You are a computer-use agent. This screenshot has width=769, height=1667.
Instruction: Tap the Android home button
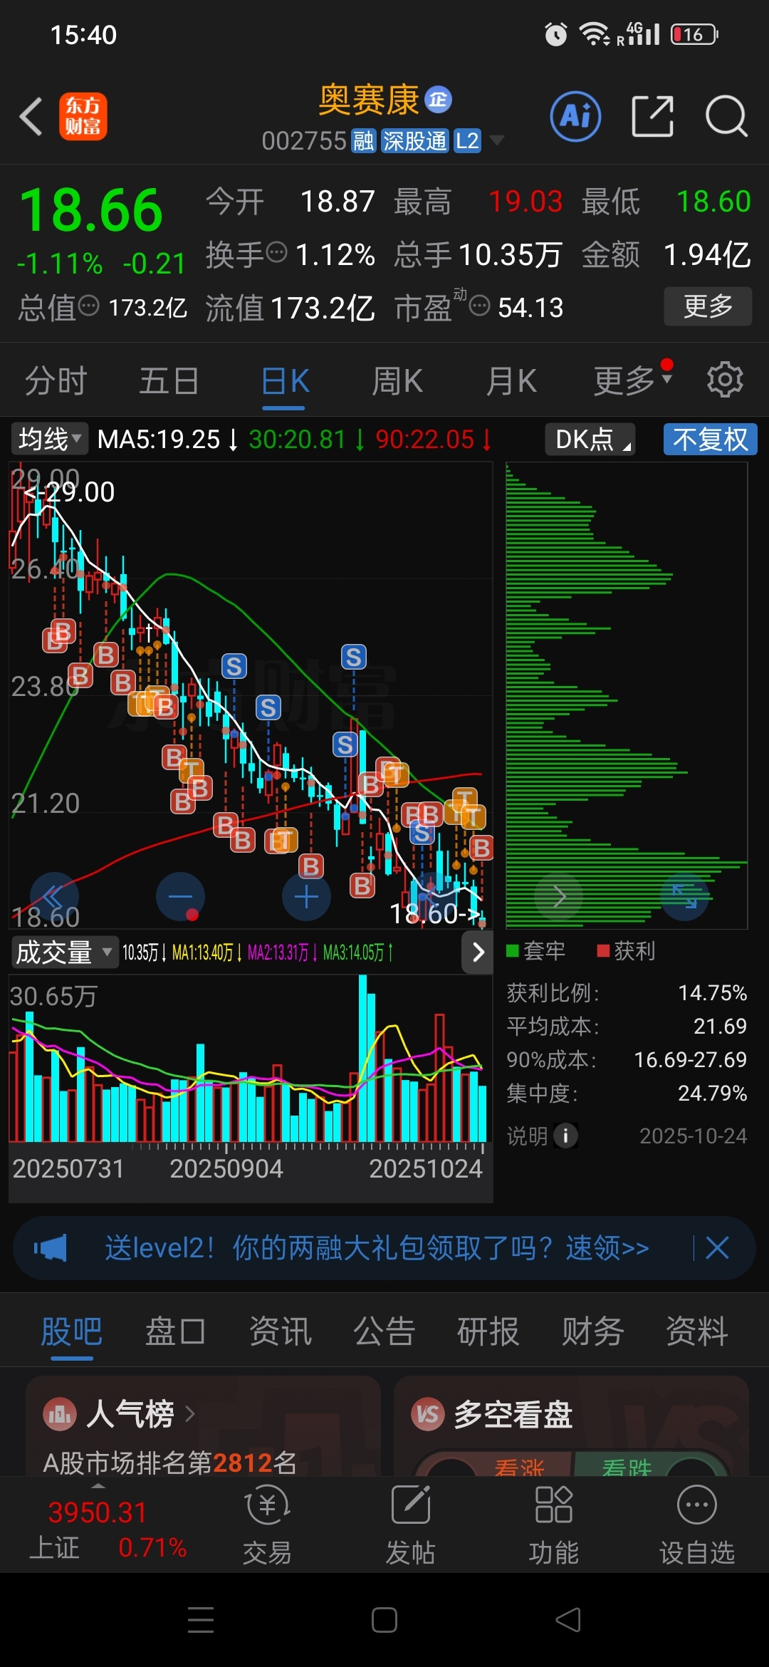point(384,1620)
